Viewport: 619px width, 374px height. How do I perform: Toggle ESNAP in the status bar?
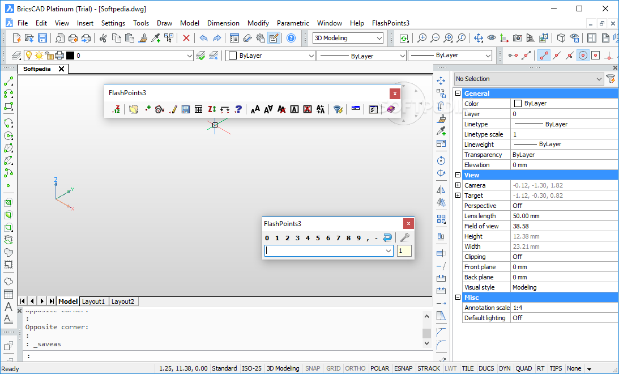pyautogui.click(x=403, y=368)
